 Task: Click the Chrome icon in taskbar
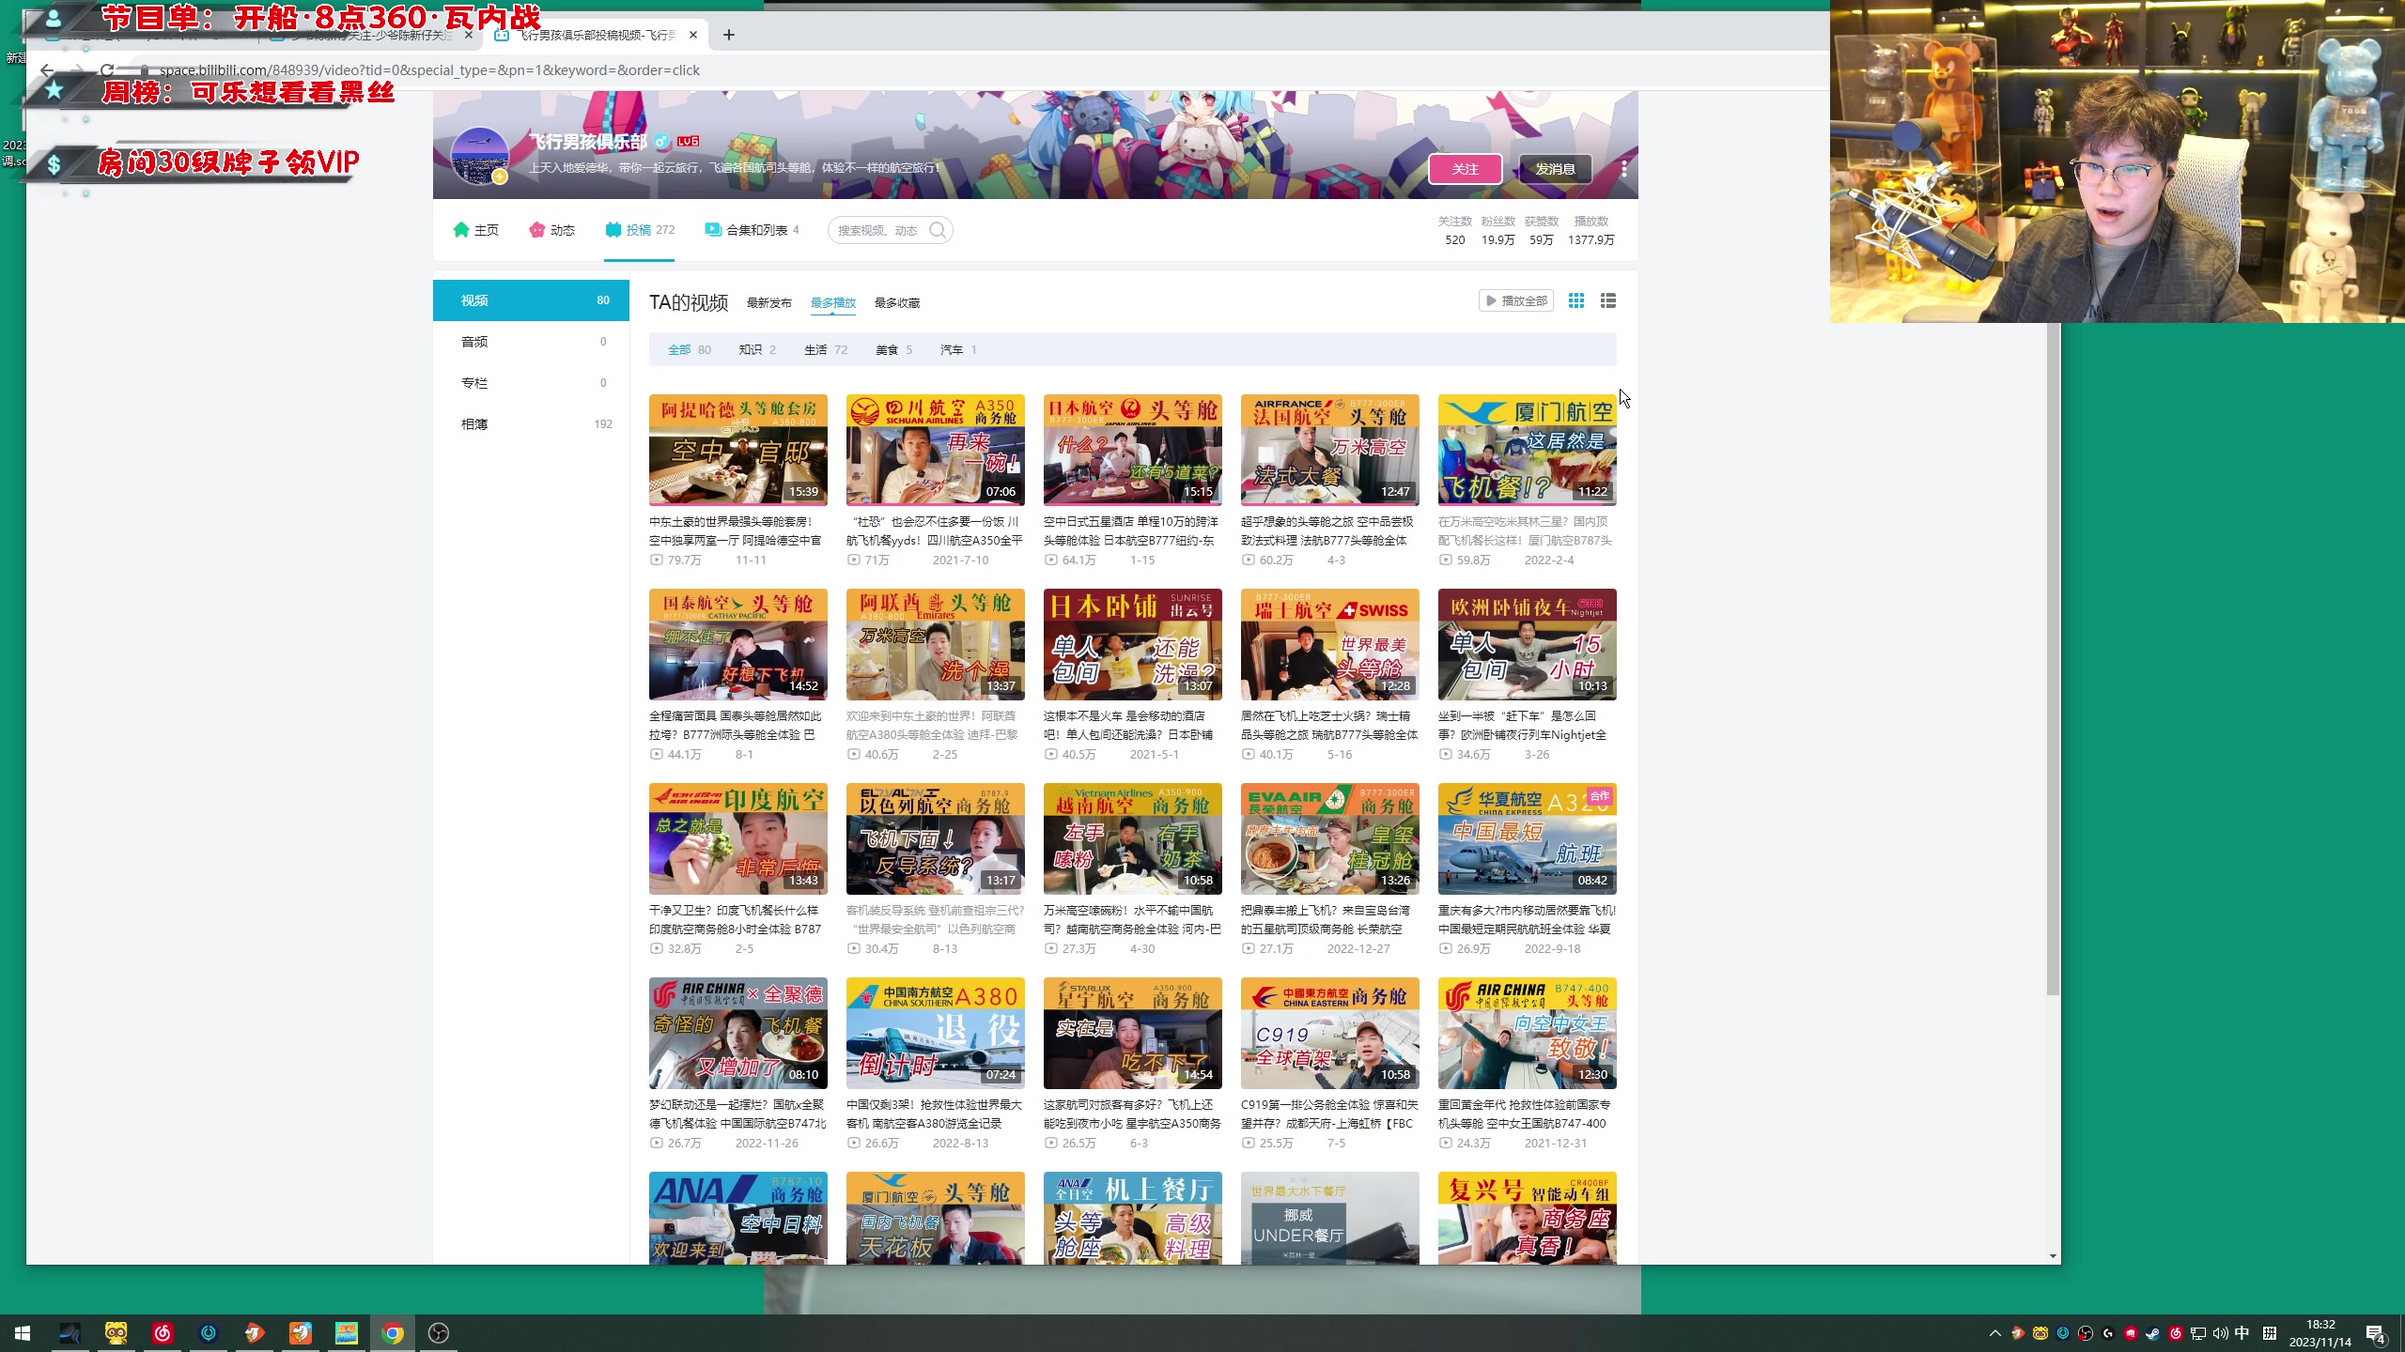click(x=393, y=1332)
